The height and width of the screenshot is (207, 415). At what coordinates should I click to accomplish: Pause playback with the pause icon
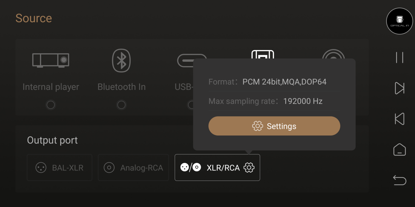click(399, 58)
